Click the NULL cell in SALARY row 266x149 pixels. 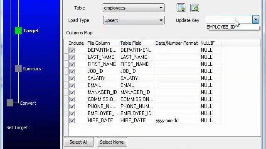(x=210, y=78)
